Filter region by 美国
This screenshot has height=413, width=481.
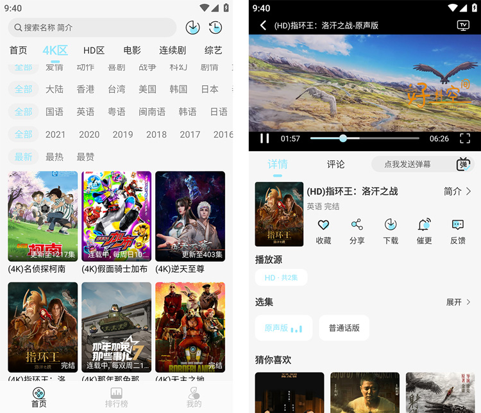point(148,89)
